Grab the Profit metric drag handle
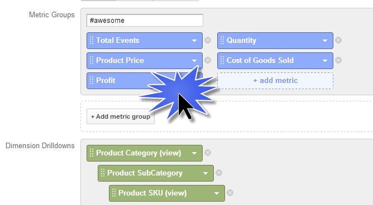The image size is (373, 205). (x=92, y=80)
